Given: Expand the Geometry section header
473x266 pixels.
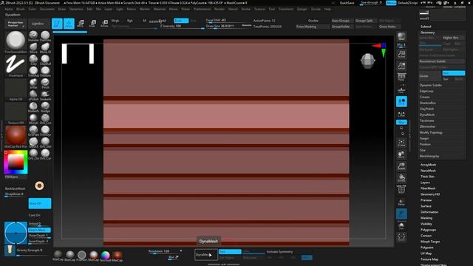Looking at the screenshot, I should point(427,33).
